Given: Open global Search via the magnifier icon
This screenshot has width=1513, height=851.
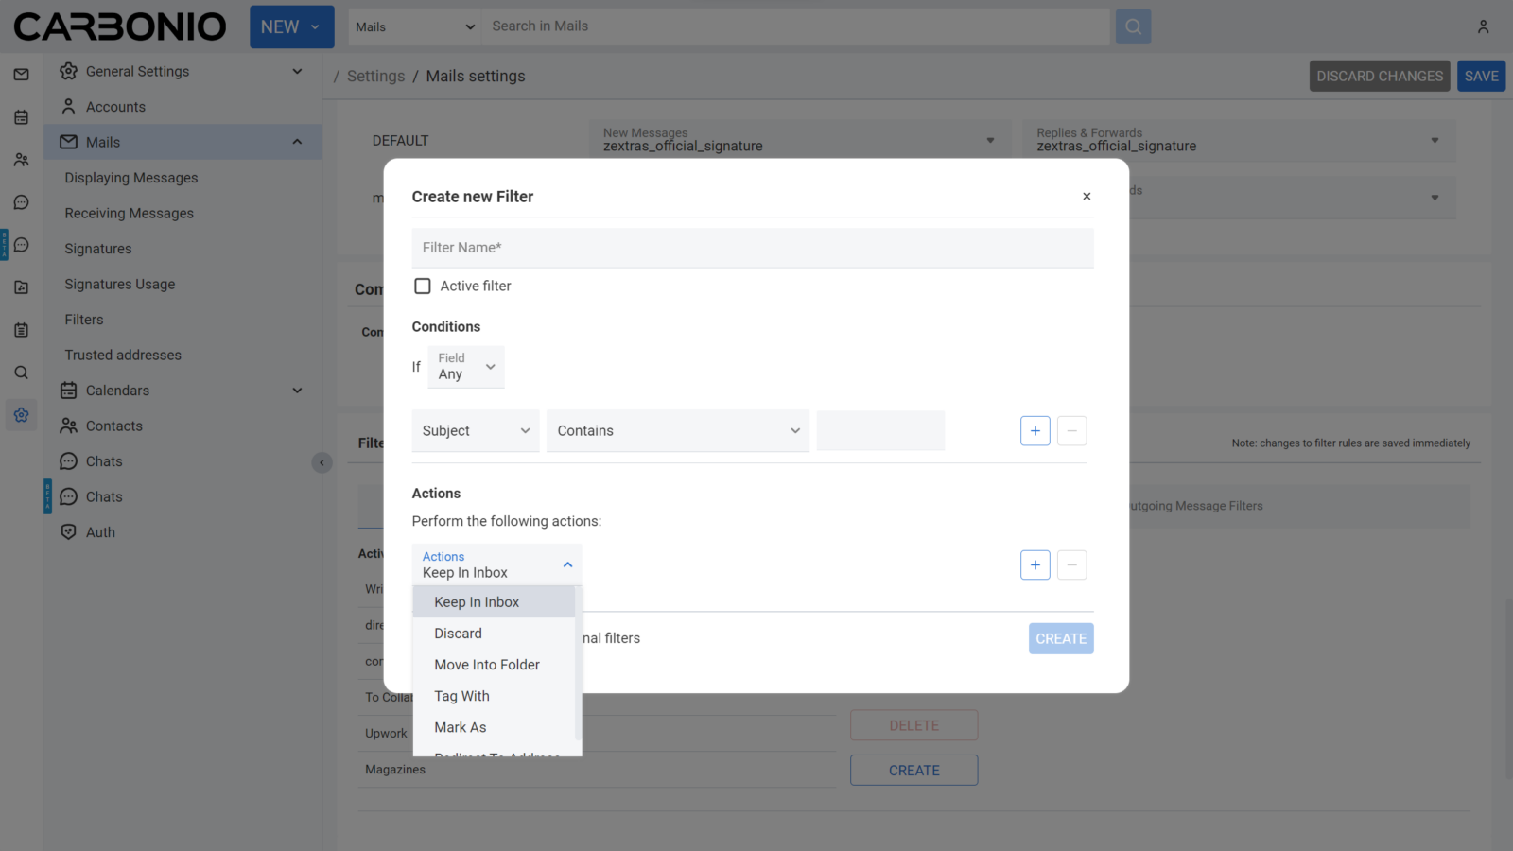Looking at the screenshot, I should [21, 372].
